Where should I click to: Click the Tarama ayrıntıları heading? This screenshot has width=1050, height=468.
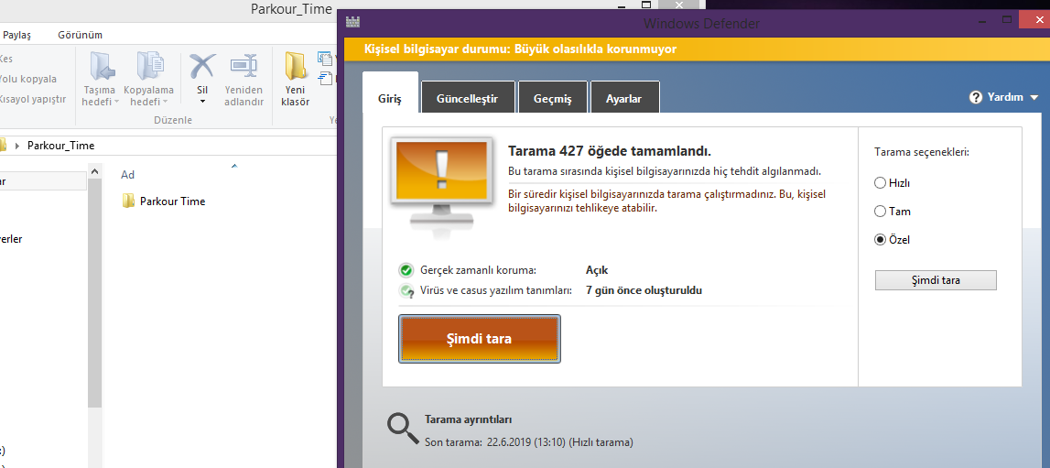[468, 419]
